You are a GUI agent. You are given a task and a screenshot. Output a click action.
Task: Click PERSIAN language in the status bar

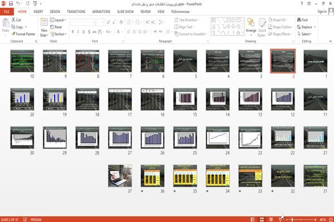(x=36, y=219)
